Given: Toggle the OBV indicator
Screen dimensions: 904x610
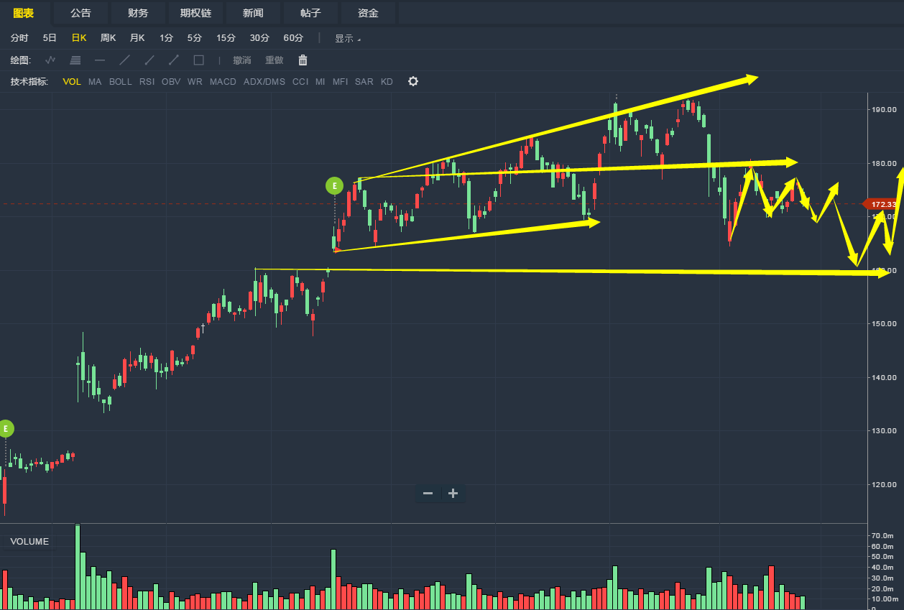Looking at the screenshot, I should (171, 82).
